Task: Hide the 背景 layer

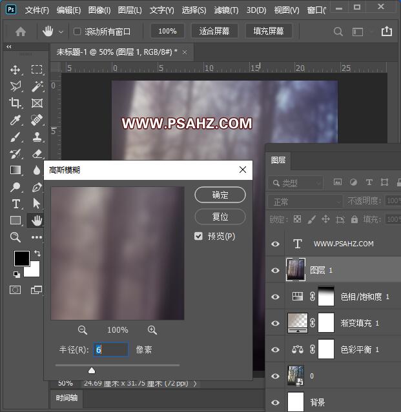Action: [x=276, y=402]
